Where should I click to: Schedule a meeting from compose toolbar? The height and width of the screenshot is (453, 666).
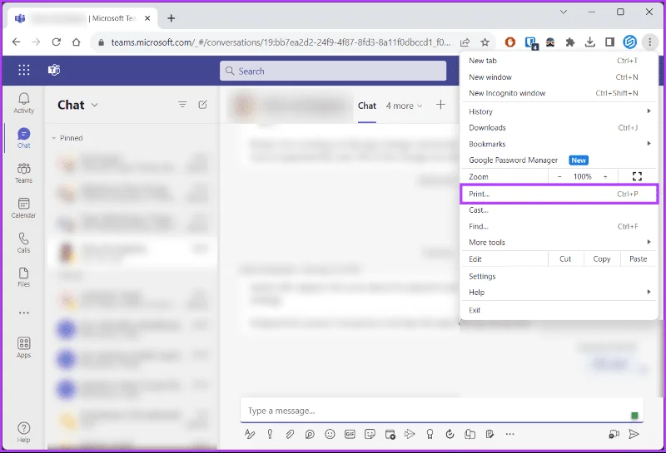point(390,434)
